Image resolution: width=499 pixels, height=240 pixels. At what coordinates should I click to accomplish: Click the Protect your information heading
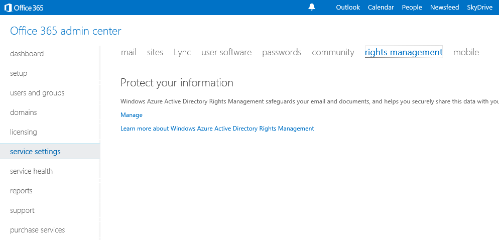[177, 83]
